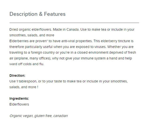148x130 pixels.
Task: Click the phrase Made in Canada
Action: (x=66, y=29)
